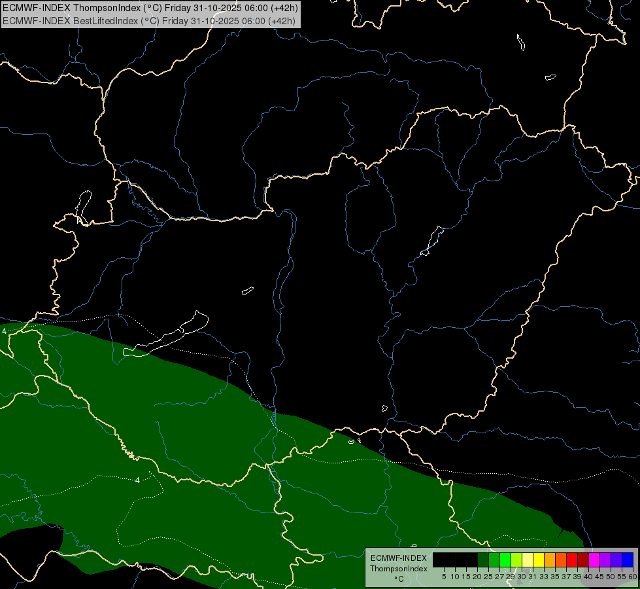Select the magenta 40–45 legend swatch
This screenshot has height=589, width=640.
tap(594, 560)
